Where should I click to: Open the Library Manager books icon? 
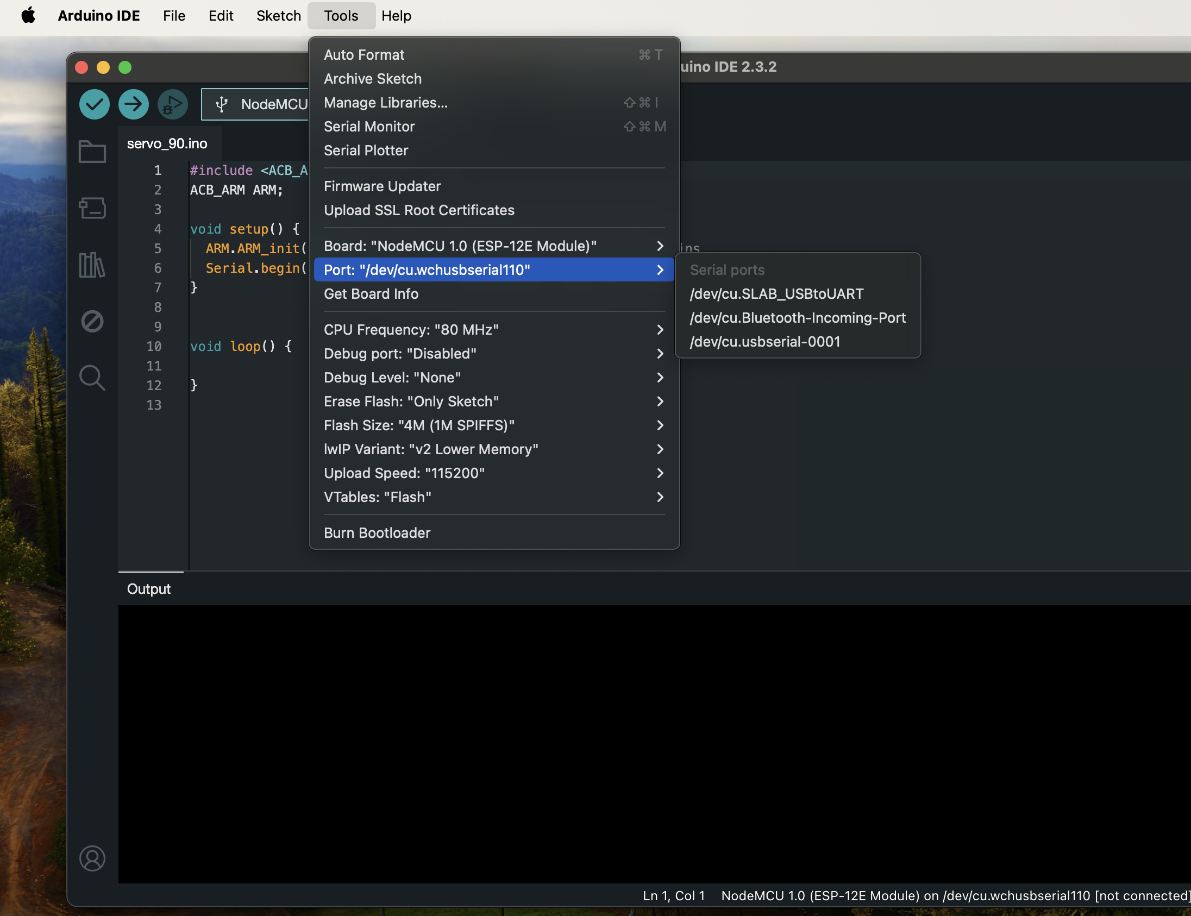[92, 265]
